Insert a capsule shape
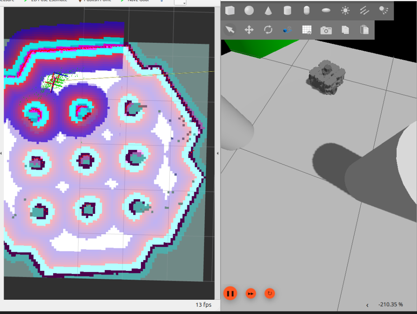Screen dimensions: 417x314 307,11
